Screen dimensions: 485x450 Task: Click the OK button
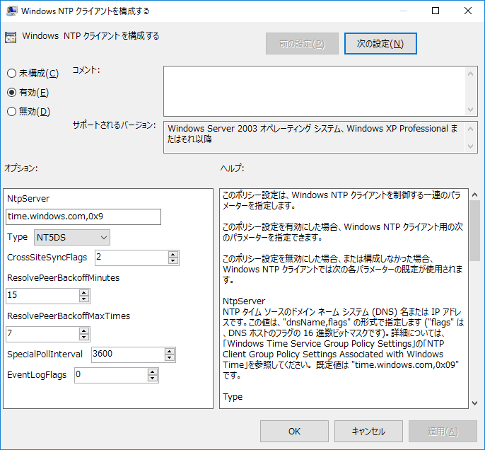(294, 431)
